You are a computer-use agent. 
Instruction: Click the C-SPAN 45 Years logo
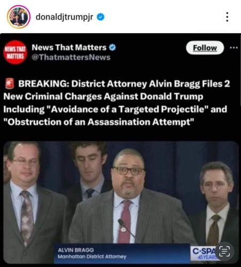204,253
